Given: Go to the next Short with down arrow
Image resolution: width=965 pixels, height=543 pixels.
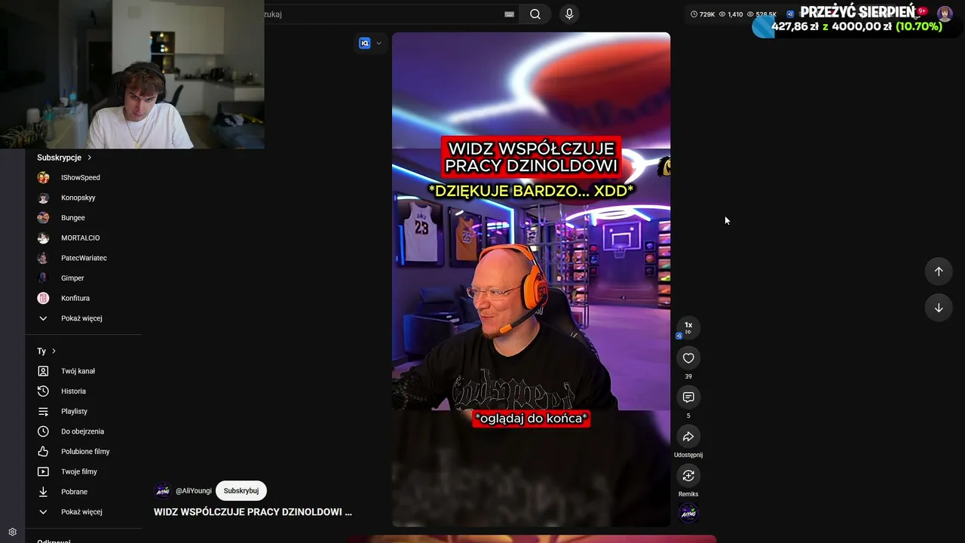Looking at the screenshot, I should click(939, 308).
